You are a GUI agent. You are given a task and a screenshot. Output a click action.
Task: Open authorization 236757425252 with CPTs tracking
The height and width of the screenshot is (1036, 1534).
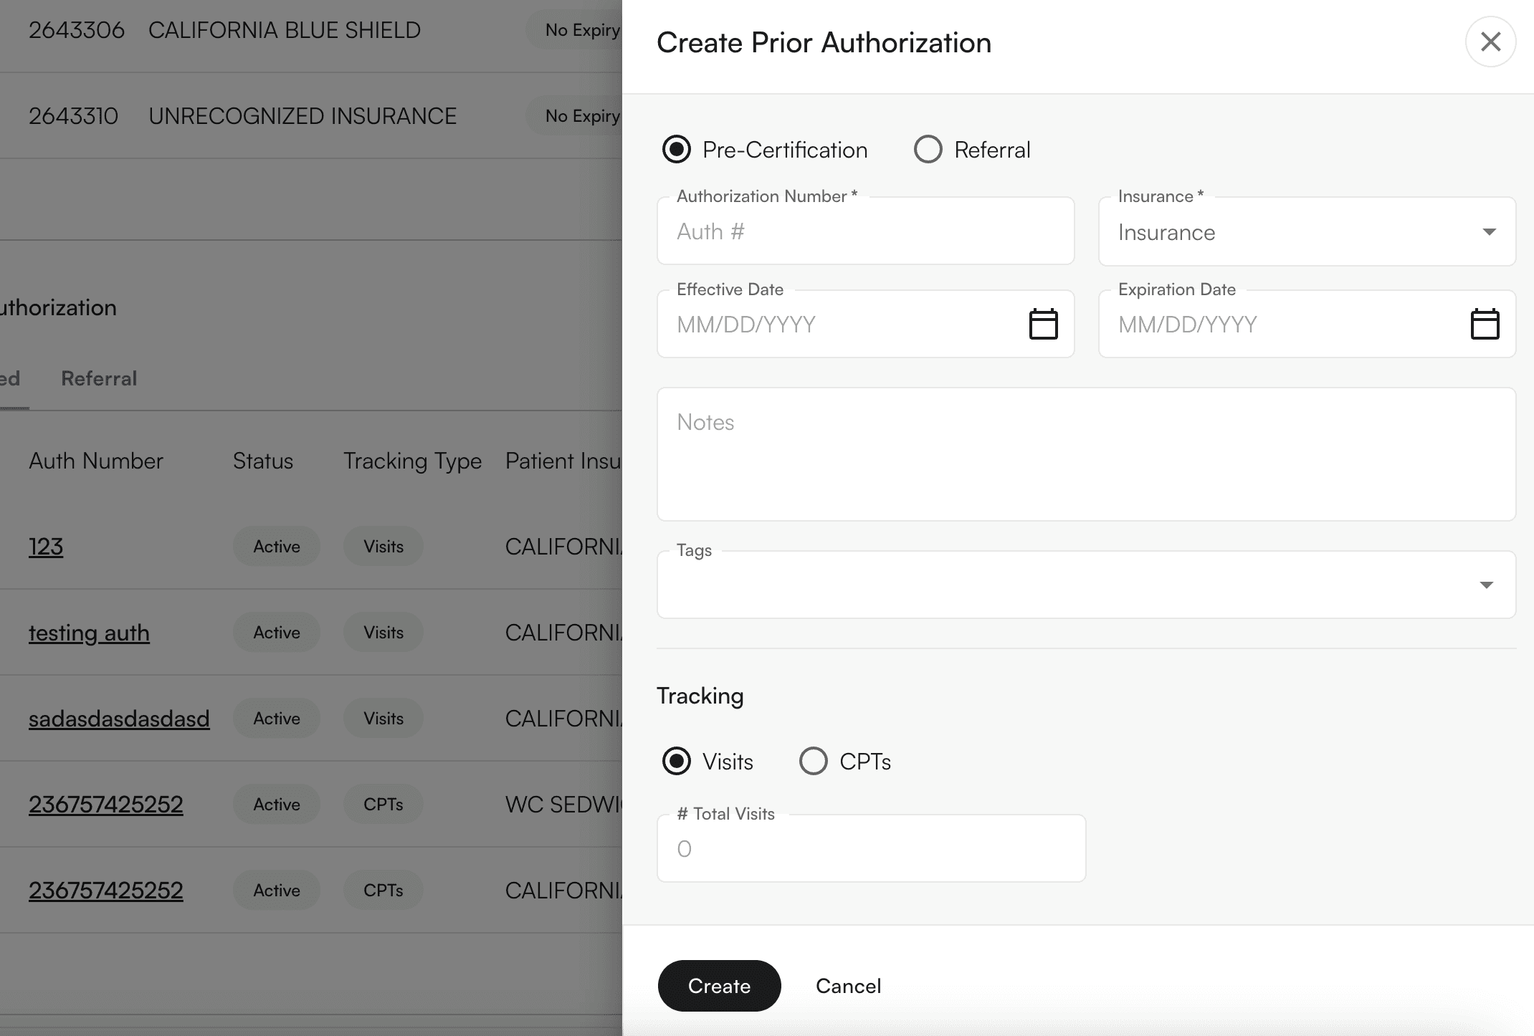click(106, 804)
